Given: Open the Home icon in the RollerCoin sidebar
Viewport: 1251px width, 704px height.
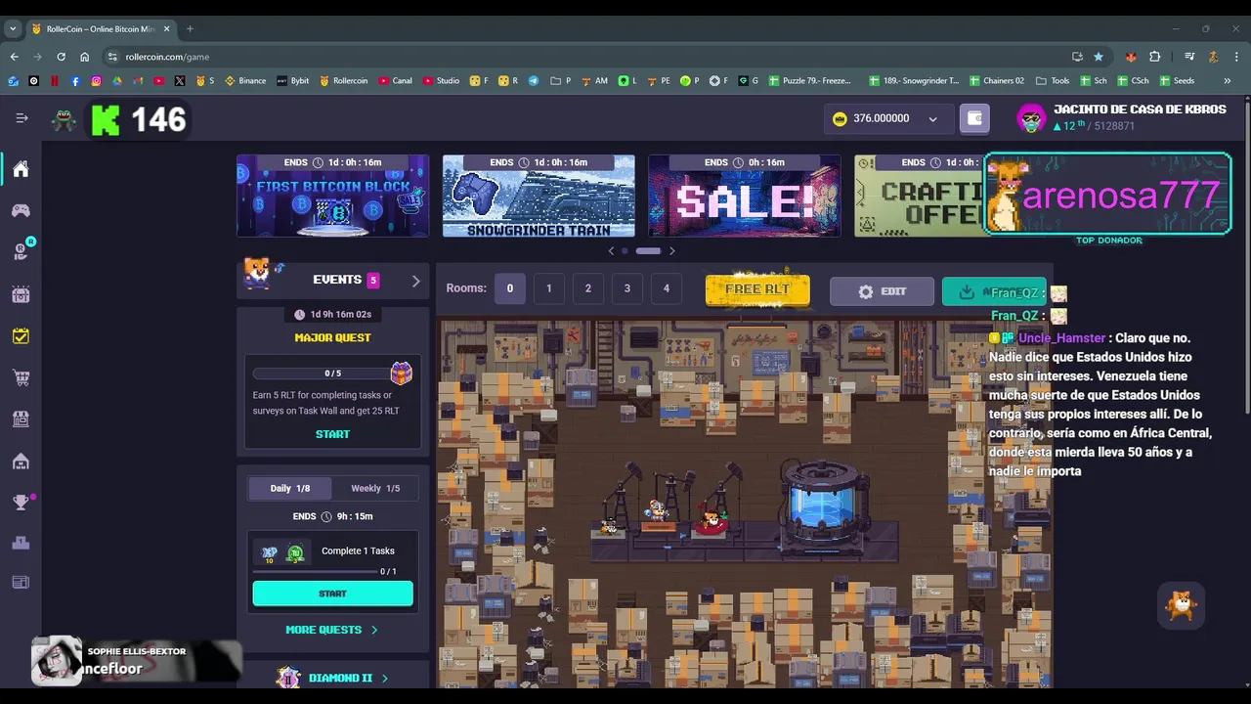Looking at the screenshot, I should pyautogui.click(x=21, y=169).
